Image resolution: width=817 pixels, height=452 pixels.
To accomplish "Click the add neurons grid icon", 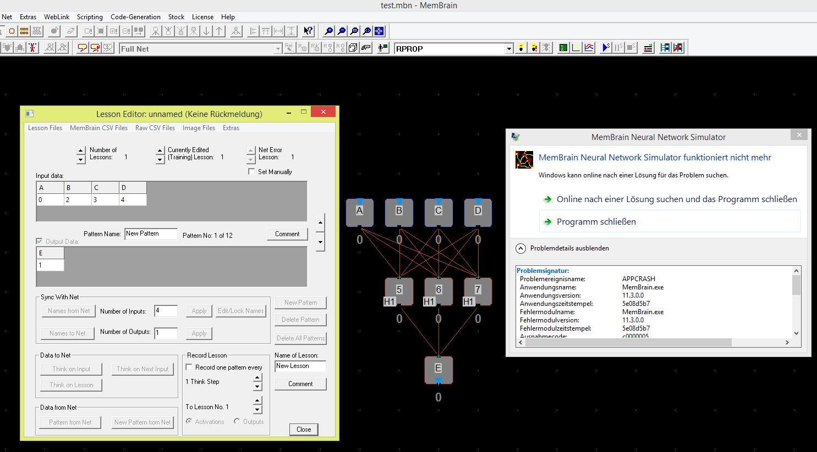I will tap(24, 31).
